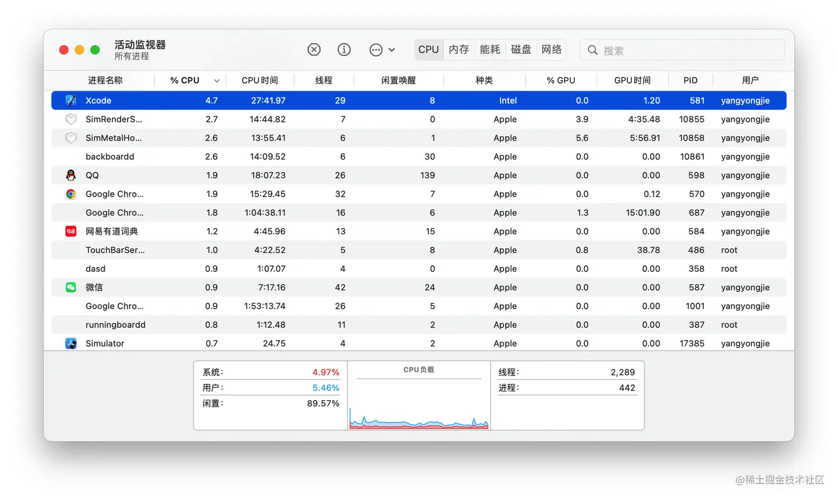Viewport: 838px width, 499px height.
Task: Switch to the 内存 tab
Action: click(459, 49)
